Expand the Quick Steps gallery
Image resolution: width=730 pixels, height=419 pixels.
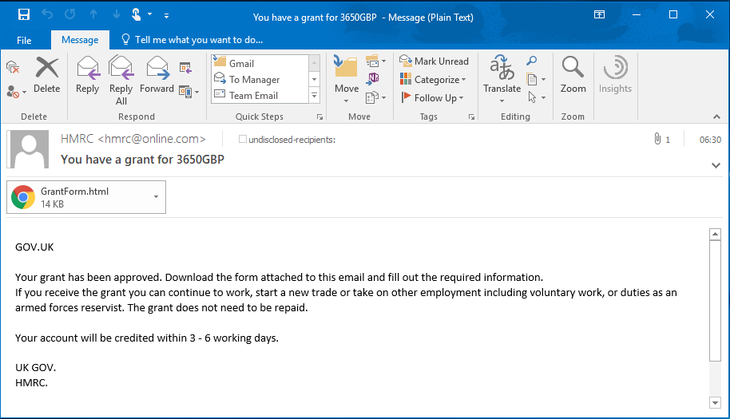click(x=314, y=95)
